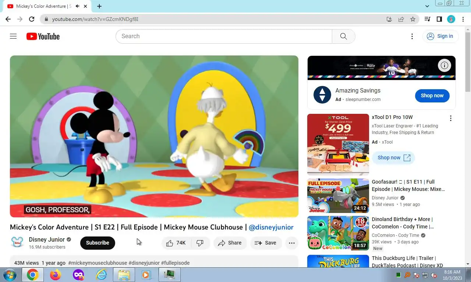471x282 pixels.
Task: Open Firefox from the taskbar
Action: (x=56, y=275)
